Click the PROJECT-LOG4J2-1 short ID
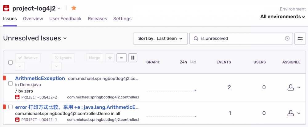The image size is (308, 127). [39, 120]
